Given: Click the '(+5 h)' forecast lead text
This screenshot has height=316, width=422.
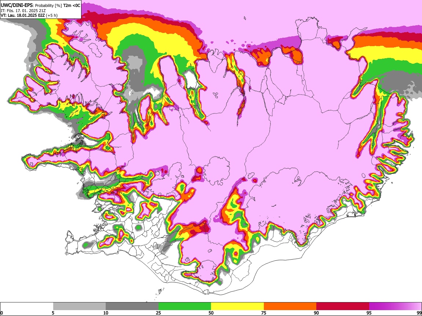Looking at the screenshot, I should pos(52,16).
